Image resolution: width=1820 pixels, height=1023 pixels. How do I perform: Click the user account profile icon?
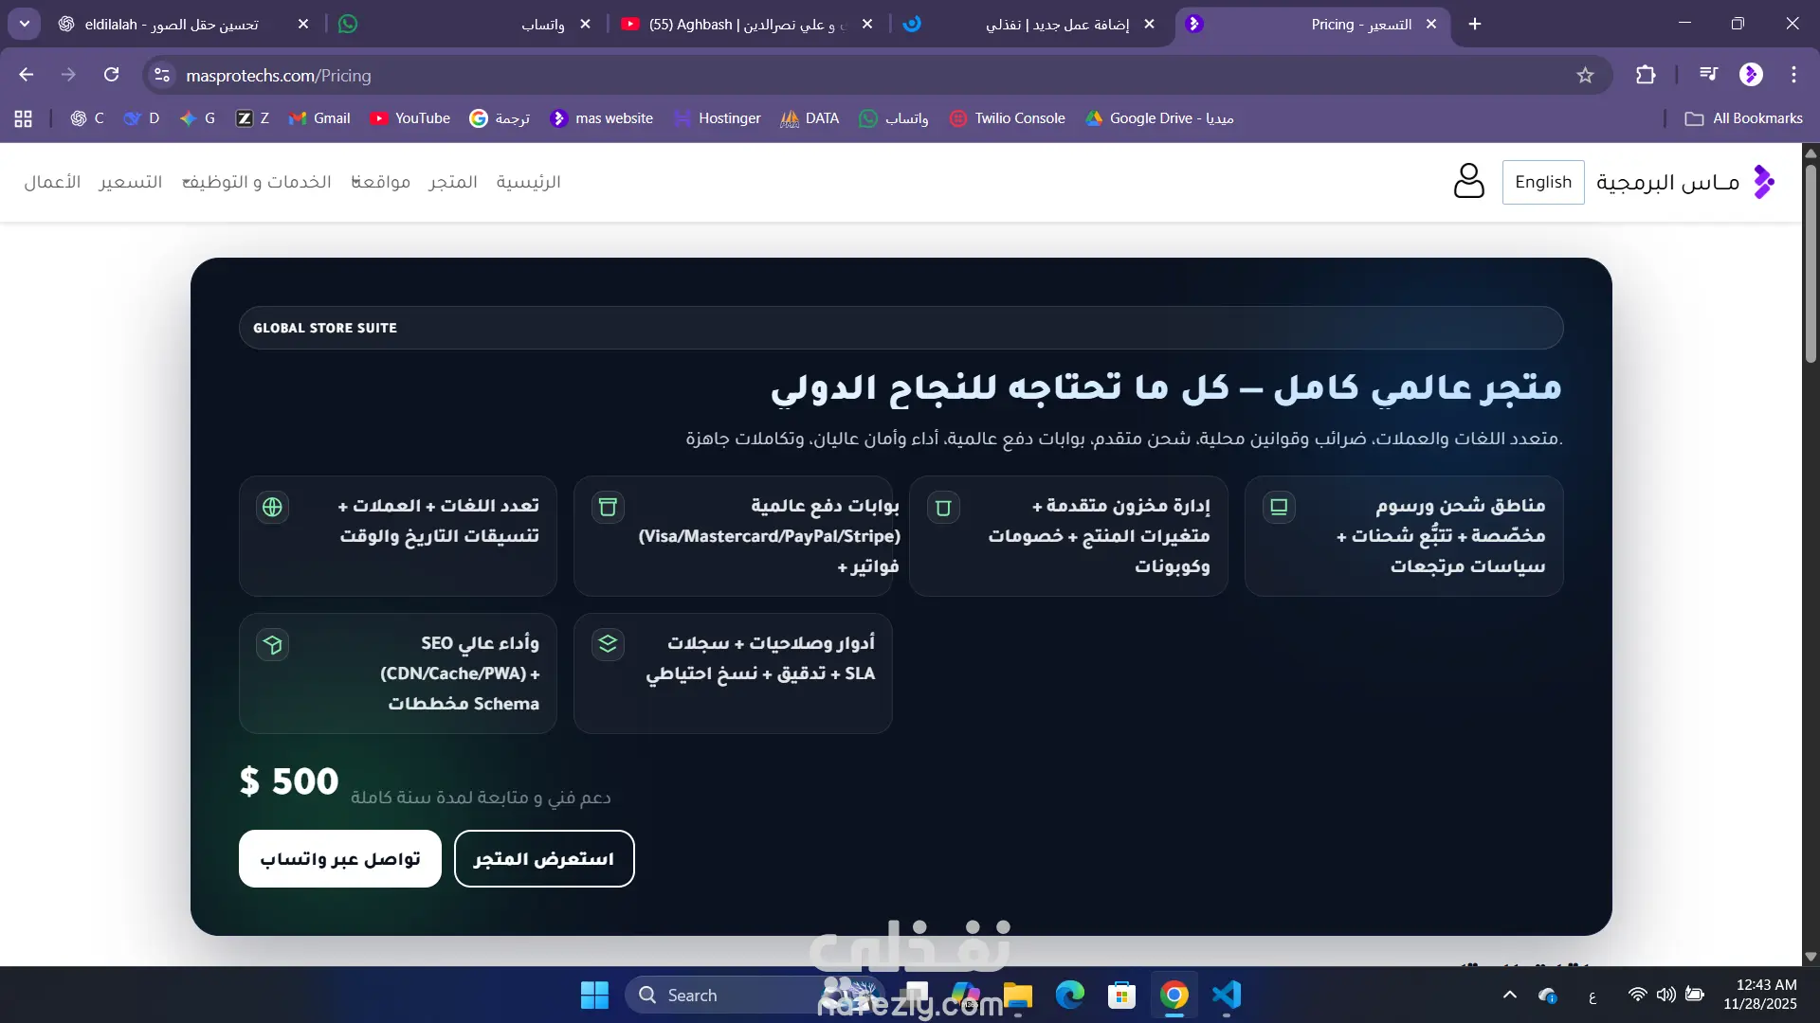(1468, 181)
